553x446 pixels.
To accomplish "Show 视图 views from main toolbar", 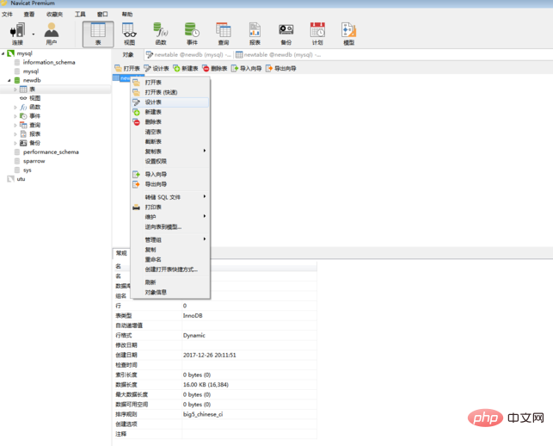I will pyautogui.click(x=129, y=34).
